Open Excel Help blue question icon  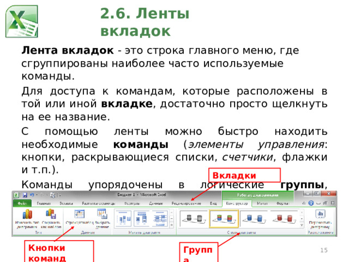pyautogui.click(x=311, y=203)
